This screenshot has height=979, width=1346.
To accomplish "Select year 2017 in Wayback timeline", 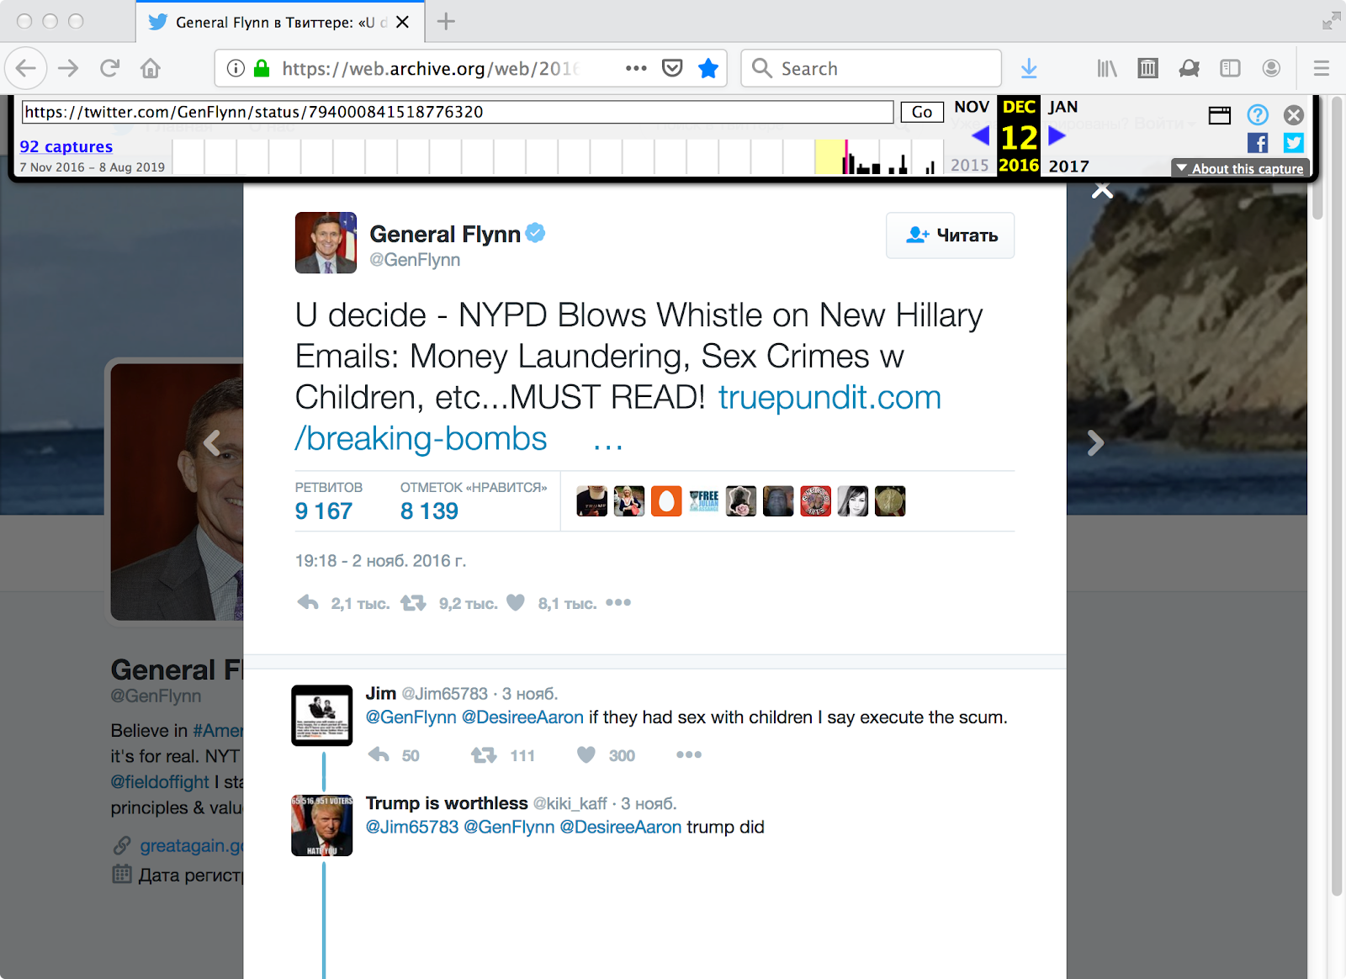I will 1068,166.
